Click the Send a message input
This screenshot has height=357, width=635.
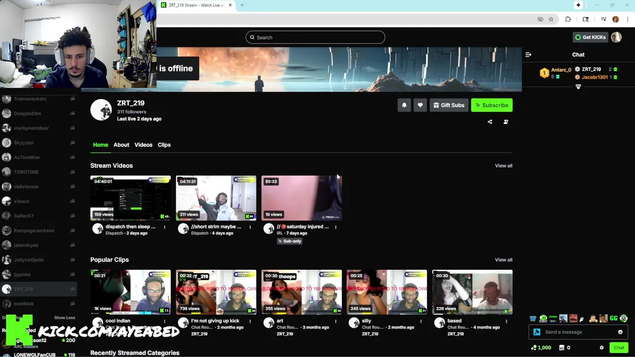(x=578, y=332)
